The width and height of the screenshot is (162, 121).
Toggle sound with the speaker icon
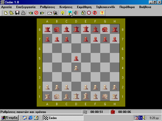[x=76, y=13]
